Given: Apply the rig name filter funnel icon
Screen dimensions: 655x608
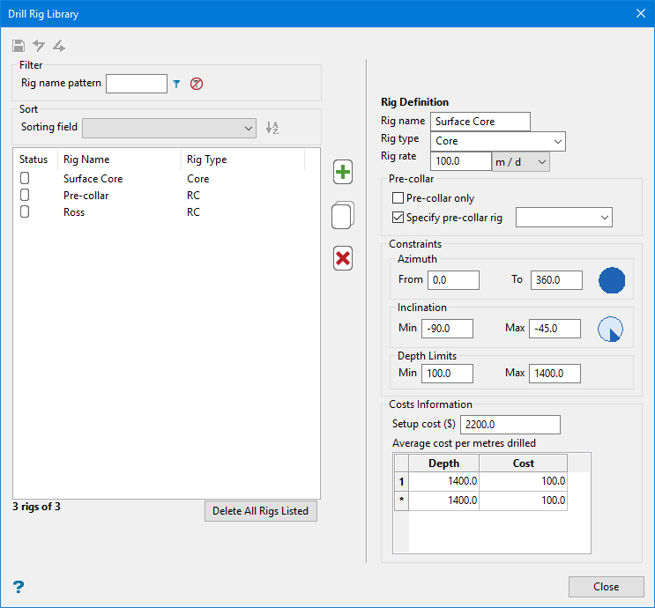Looking at the screenshot, I should 176,84.
